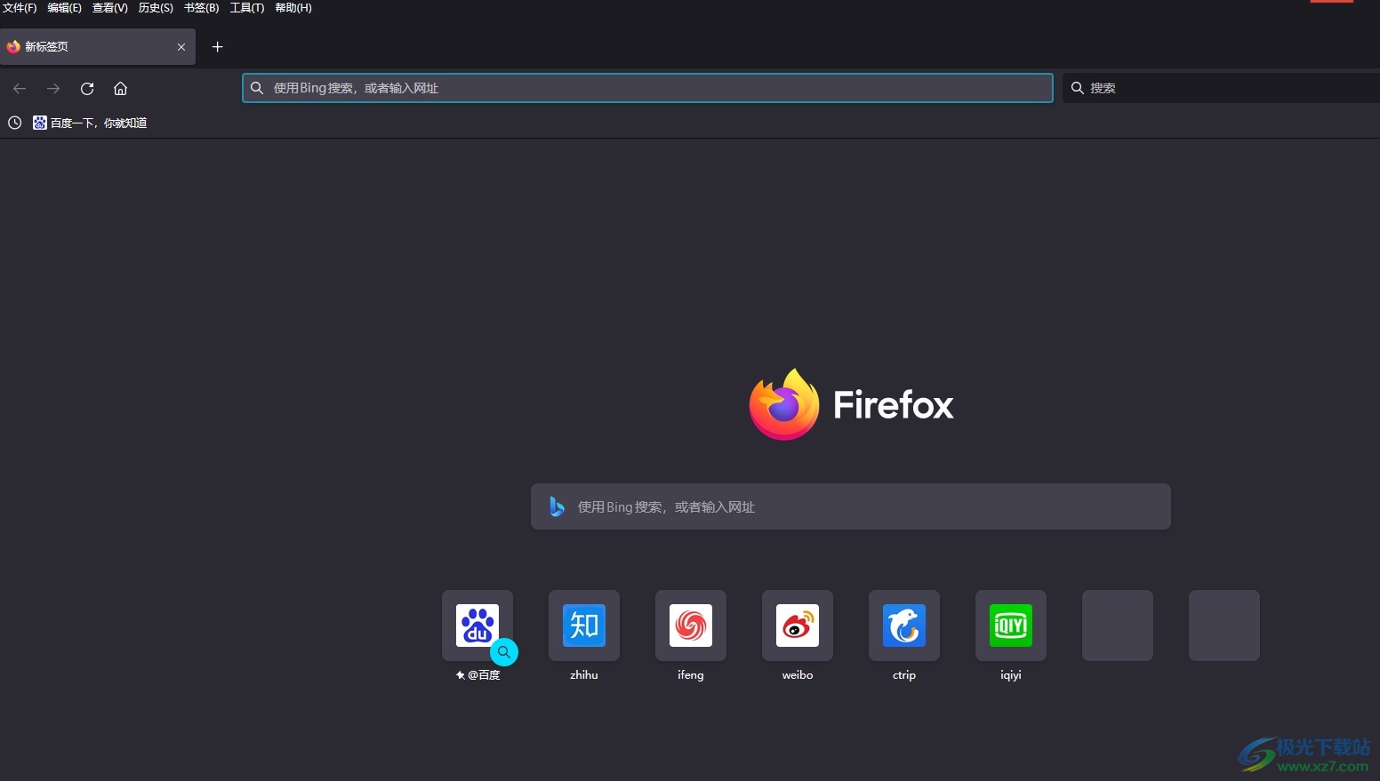
Task: Click the magnifier icon in address bar
Action: click(257, 88)
